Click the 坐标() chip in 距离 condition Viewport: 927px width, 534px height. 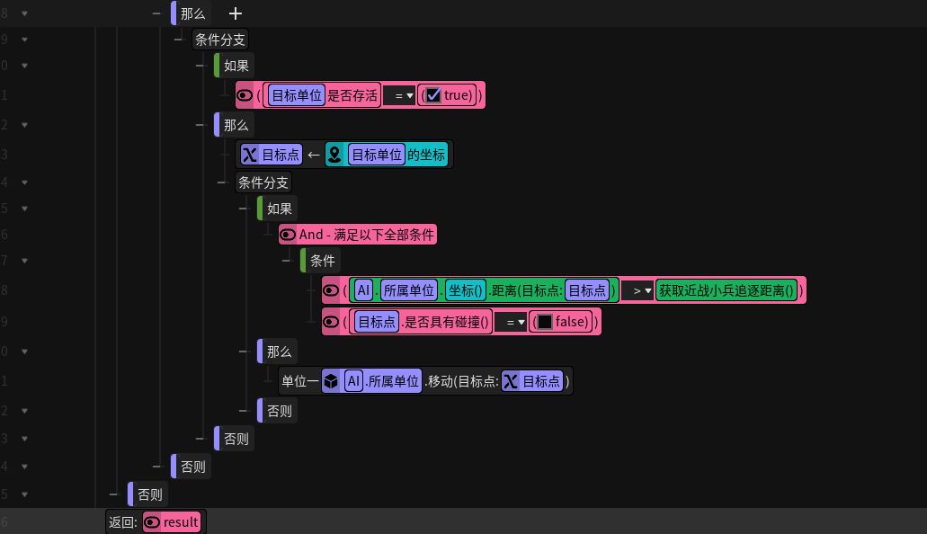click(x=465, y=290)
